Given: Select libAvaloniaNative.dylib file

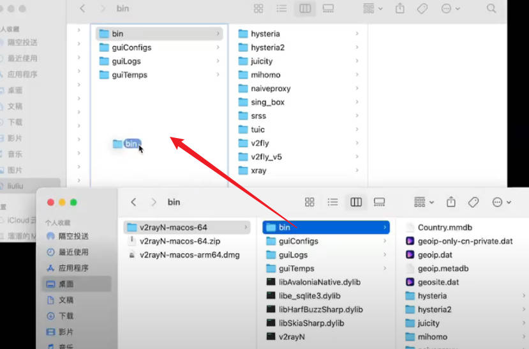Looking at the screenshot, I should pyautogui.click(x=326, y=283).
